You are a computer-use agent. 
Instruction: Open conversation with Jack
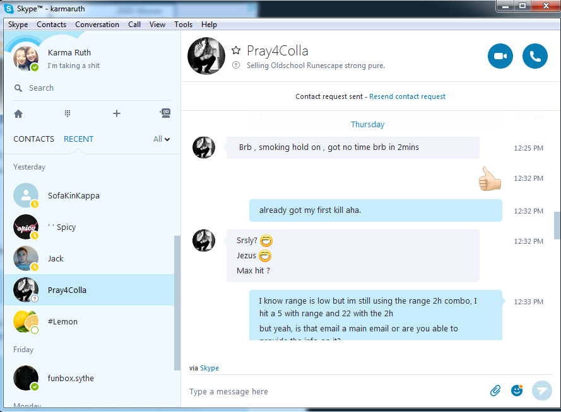point(89,258)
